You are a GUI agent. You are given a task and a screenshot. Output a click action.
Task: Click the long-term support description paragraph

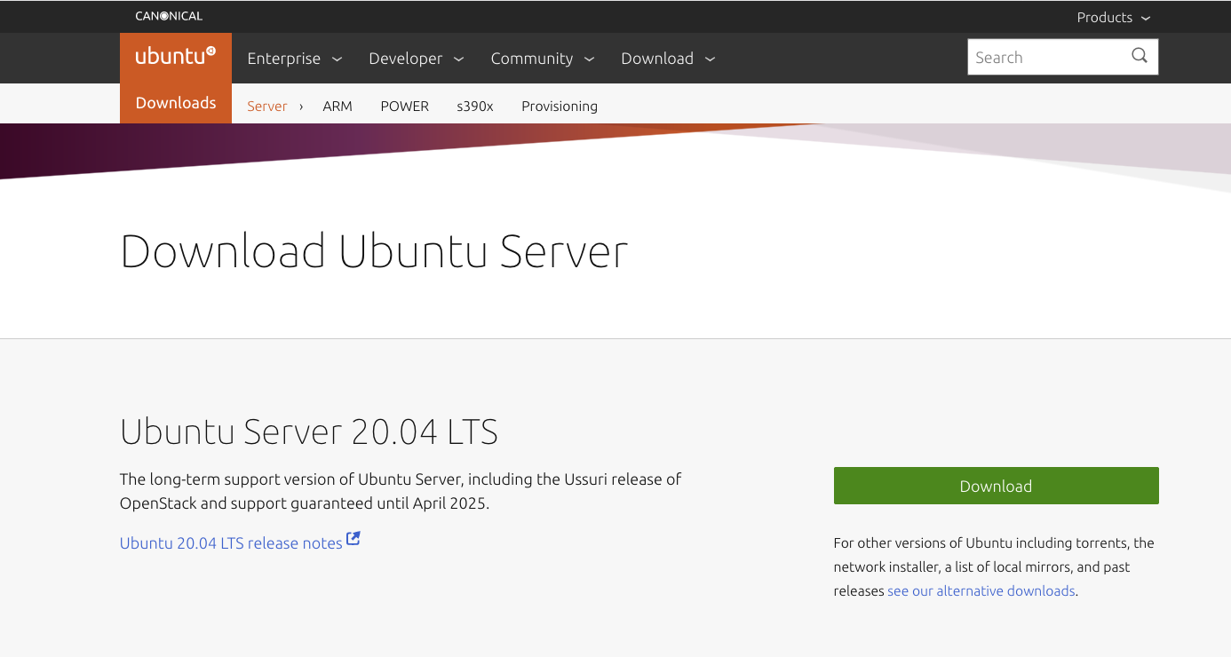(401, 491)
